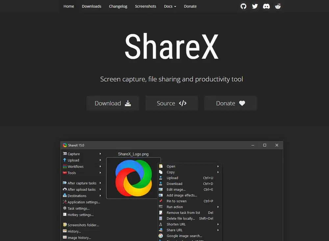Expand the Run action submenu arrow
The image size is (329, 241).
coord(218,207)
